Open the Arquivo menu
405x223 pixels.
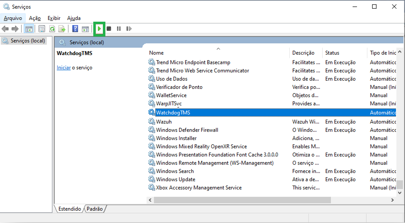[13, 18]
